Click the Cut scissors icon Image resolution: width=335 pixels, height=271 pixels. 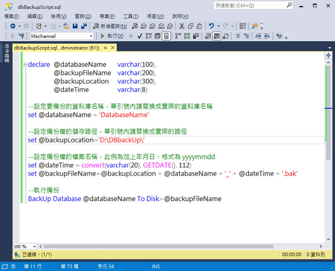(x=182, y=26)
